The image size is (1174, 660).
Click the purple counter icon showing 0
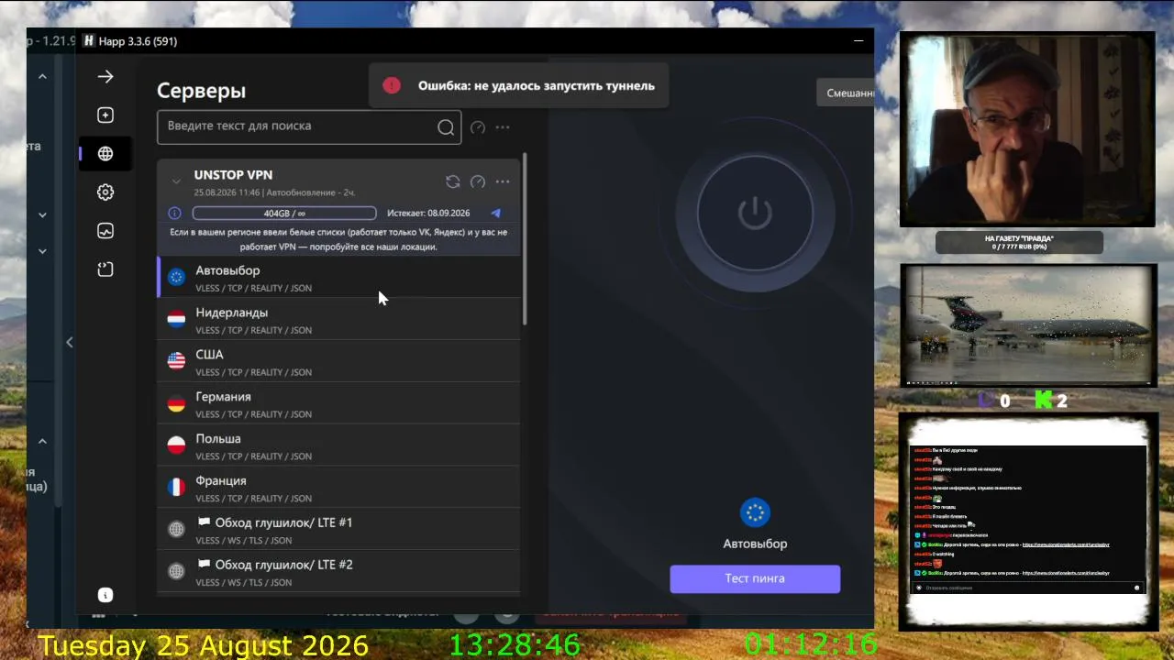point(986,400)
